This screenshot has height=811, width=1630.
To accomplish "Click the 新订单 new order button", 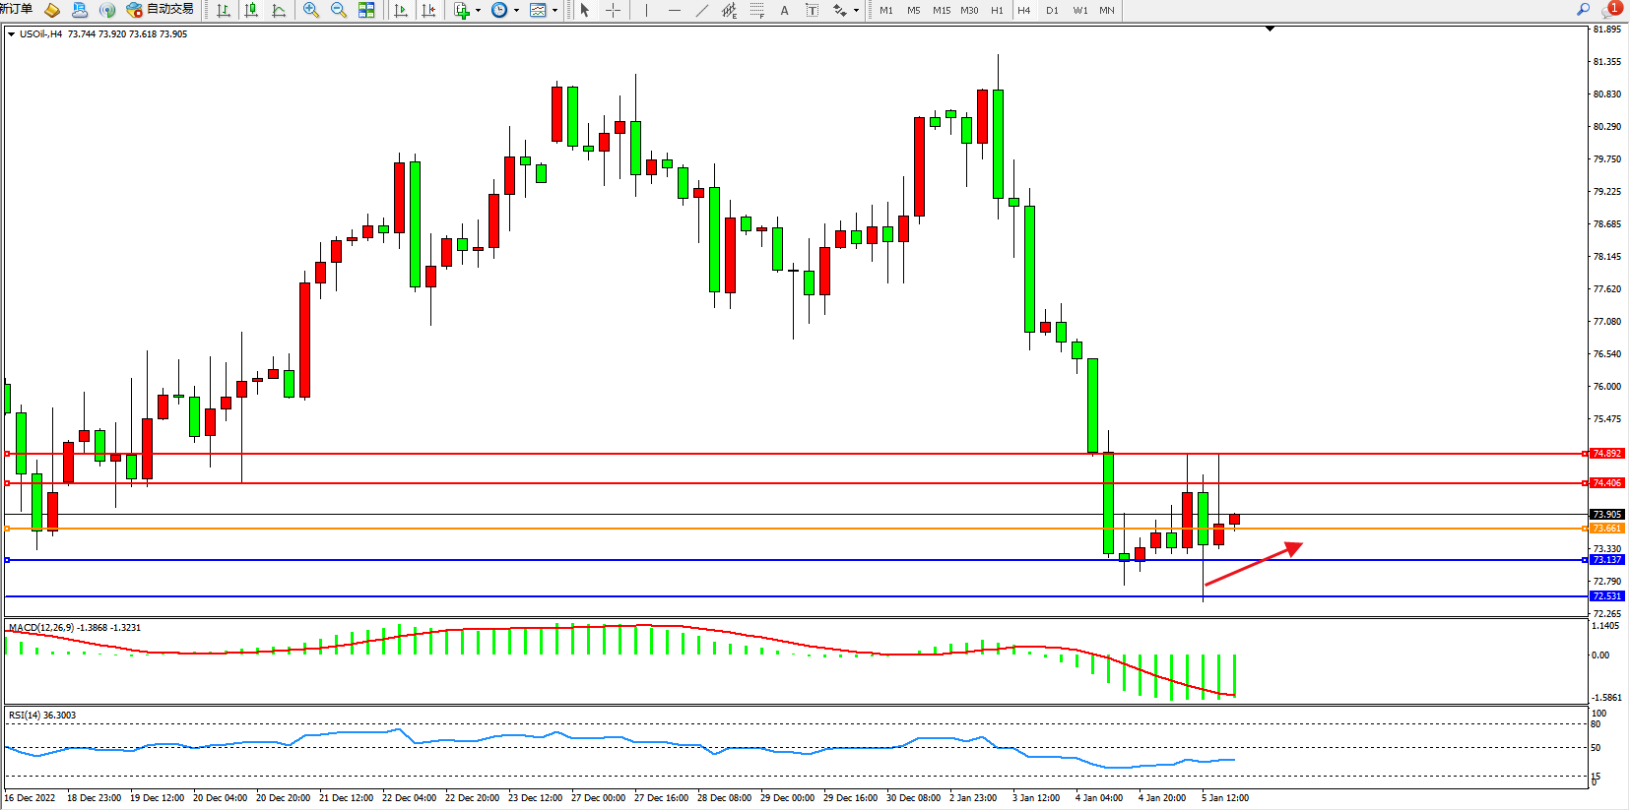I will [x=17, y=9].
